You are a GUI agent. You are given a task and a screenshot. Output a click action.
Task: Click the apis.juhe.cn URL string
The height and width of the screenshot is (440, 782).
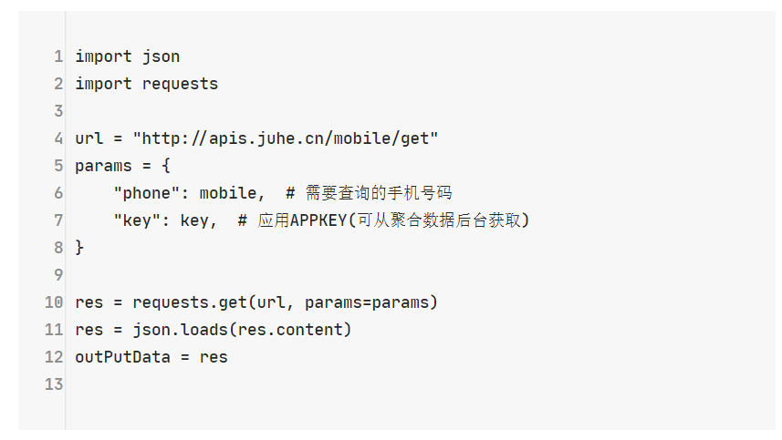point(286,138)
